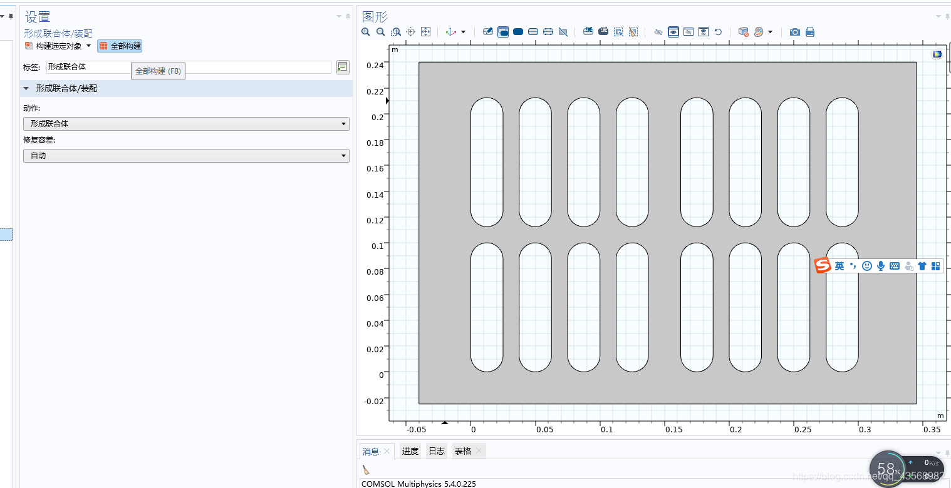
Task: Close the 表格 tab with its X
Action: coord(479,451)
